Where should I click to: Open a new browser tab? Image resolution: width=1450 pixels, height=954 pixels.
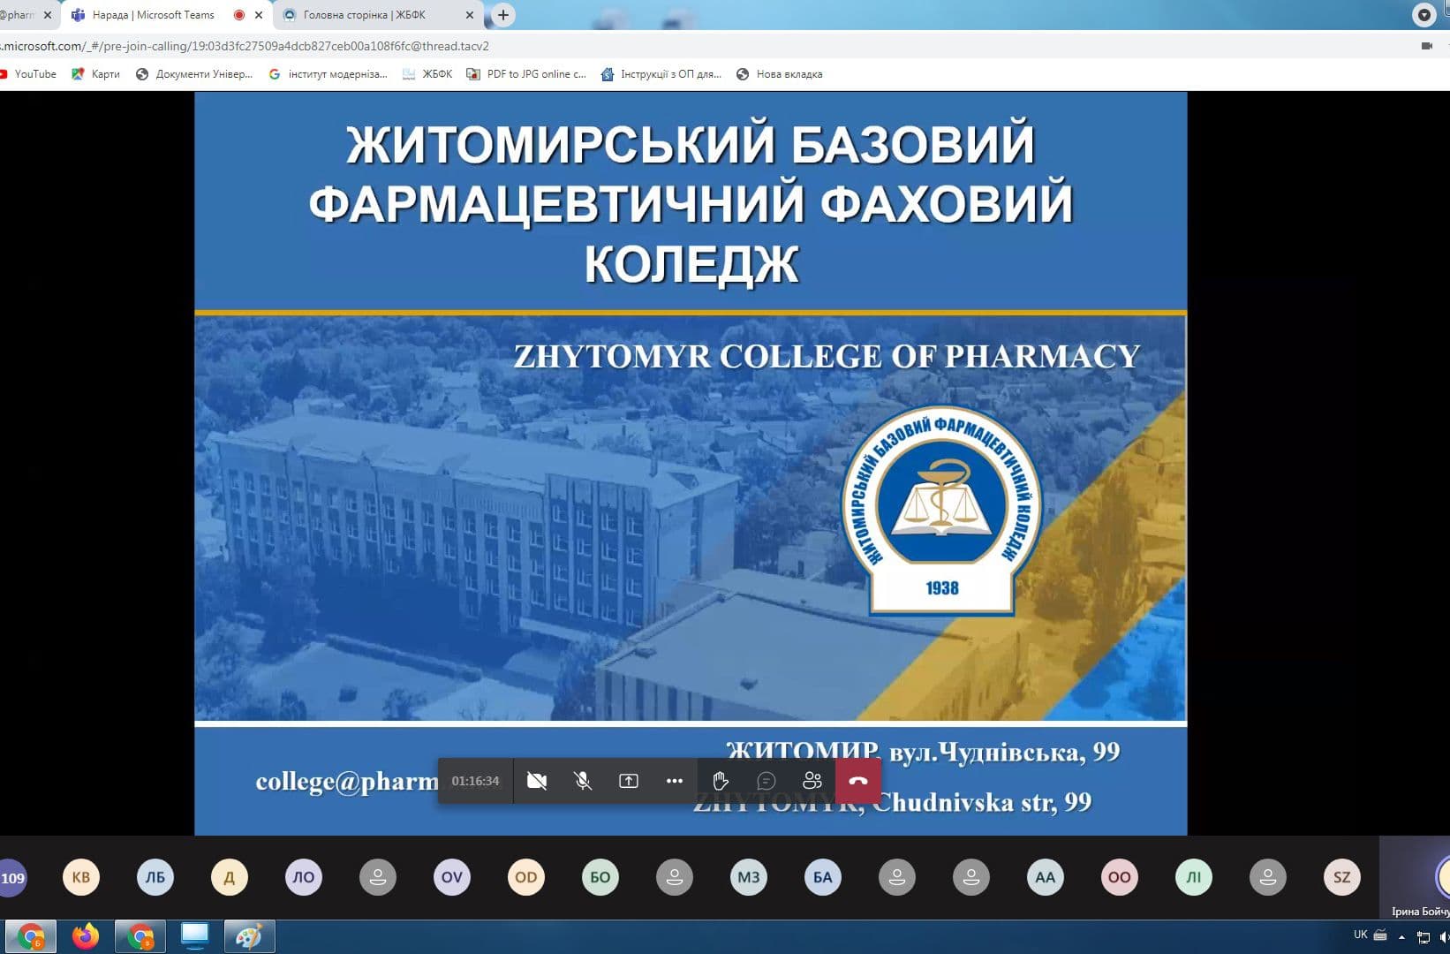point(503,15)
